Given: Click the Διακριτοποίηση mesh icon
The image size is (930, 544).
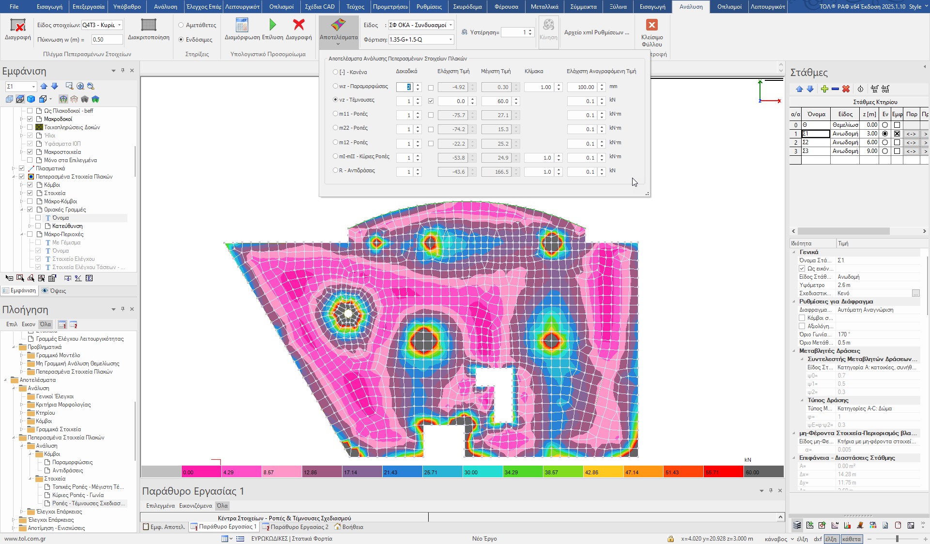Looking at the screenshot, I should tap(148, 25).
